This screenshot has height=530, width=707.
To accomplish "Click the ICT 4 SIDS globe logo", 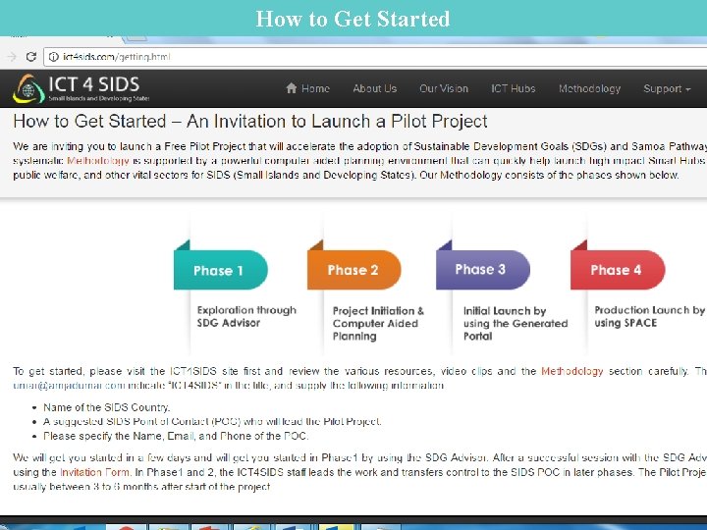I will click(28, 88).
